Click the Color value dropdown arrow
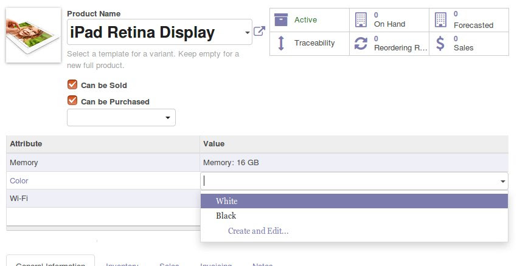 tap(503, 182)
